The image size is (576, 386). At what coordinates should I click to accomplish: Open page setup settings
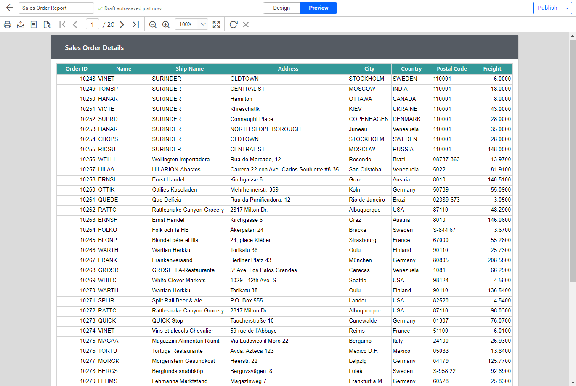[47, 24]
